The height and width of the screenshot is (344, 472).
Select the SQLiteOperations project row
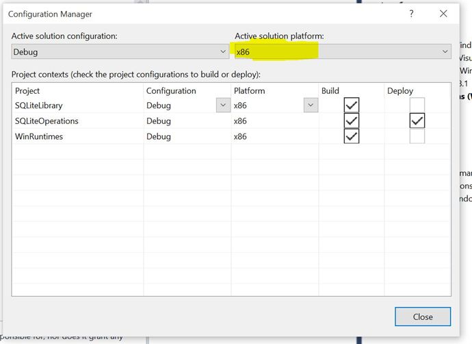click(47, 121)
